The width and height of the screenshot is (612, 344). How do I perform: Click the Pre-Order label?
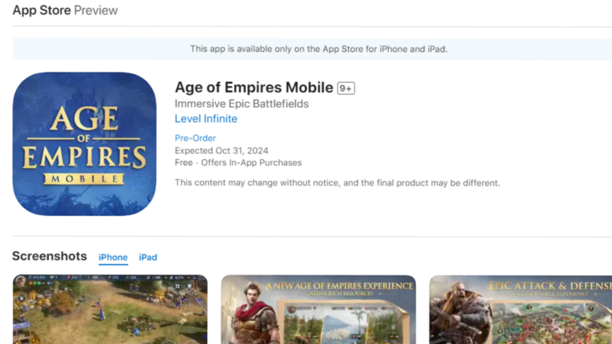pyautogui.click(x=195, y=138)
